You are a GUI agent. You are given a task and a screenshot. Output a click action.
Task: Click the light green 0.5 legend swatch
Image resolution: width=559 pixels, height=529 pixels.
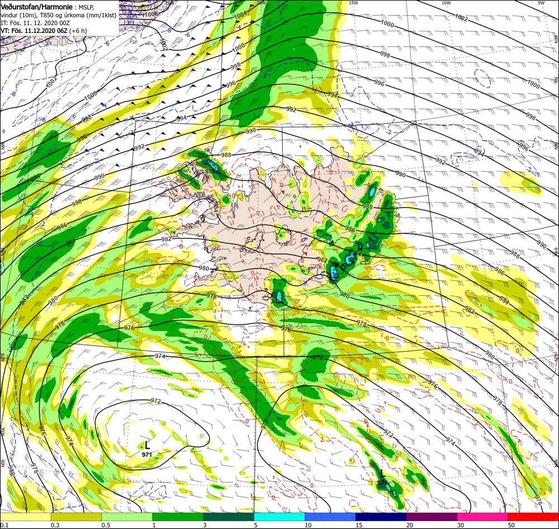127,517
